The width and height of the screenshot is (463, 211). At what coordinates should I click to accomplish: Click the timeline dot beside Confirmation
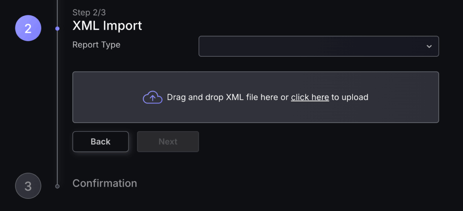coord(57,186)
